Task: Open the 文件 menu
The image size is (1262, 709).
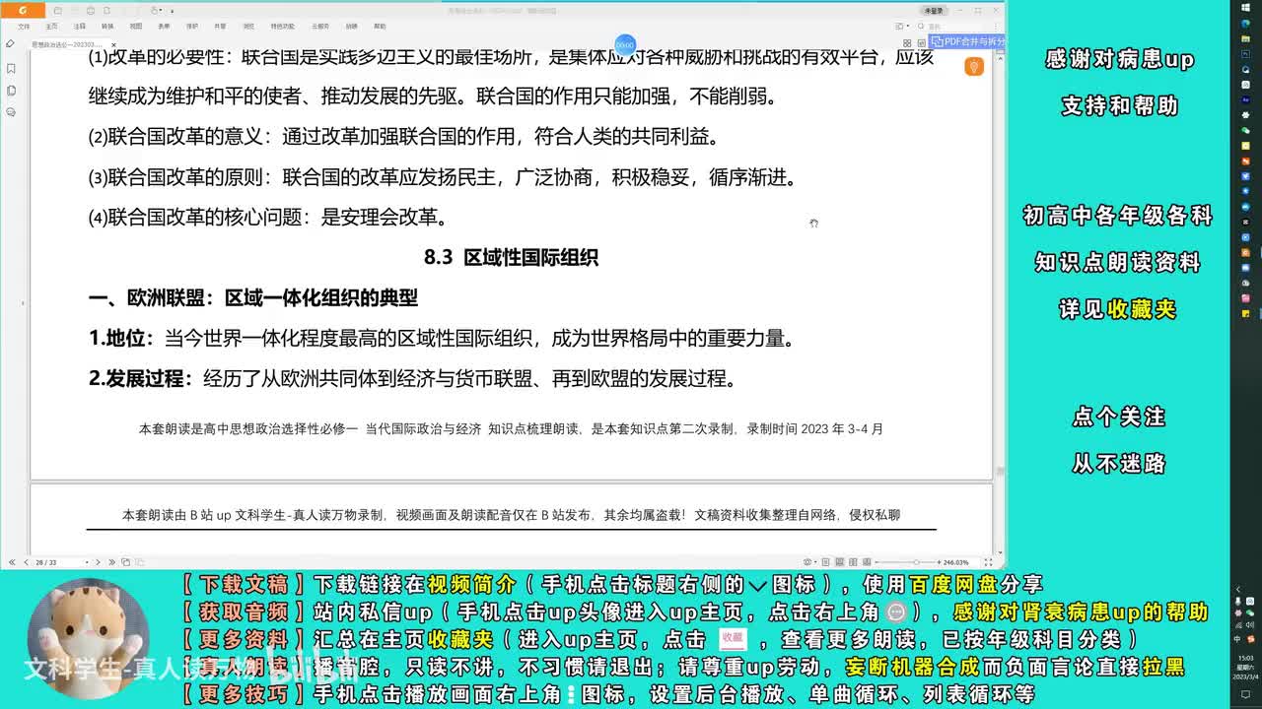Action: pos(24,27)
